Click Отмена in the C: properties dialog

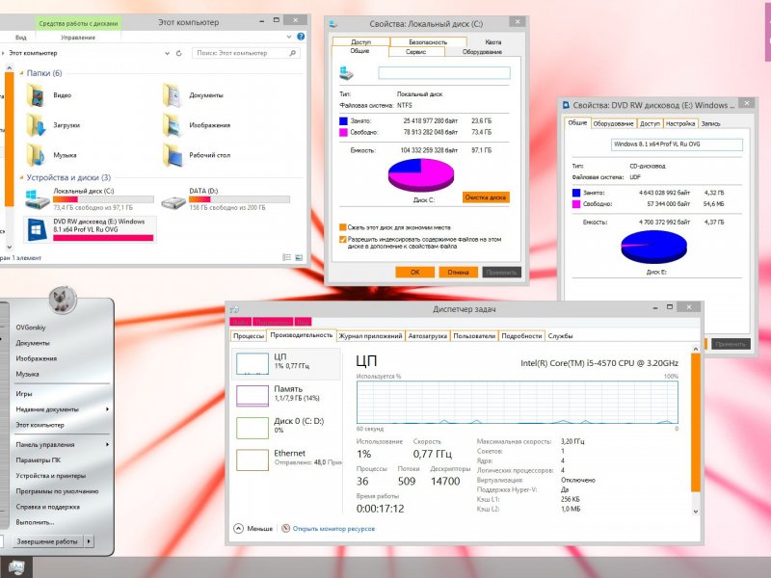tap(458, 272)
